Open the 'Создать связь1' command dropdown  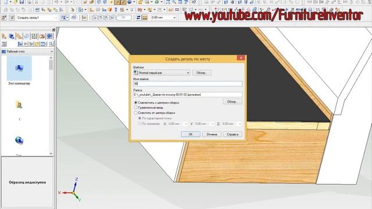point(56,18)
